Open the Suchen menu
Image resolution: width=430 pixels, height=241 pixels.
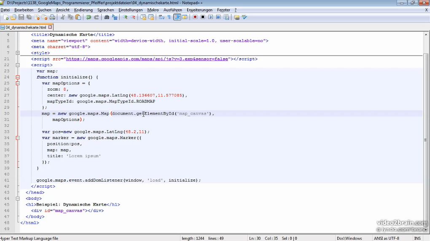point(45,10)
